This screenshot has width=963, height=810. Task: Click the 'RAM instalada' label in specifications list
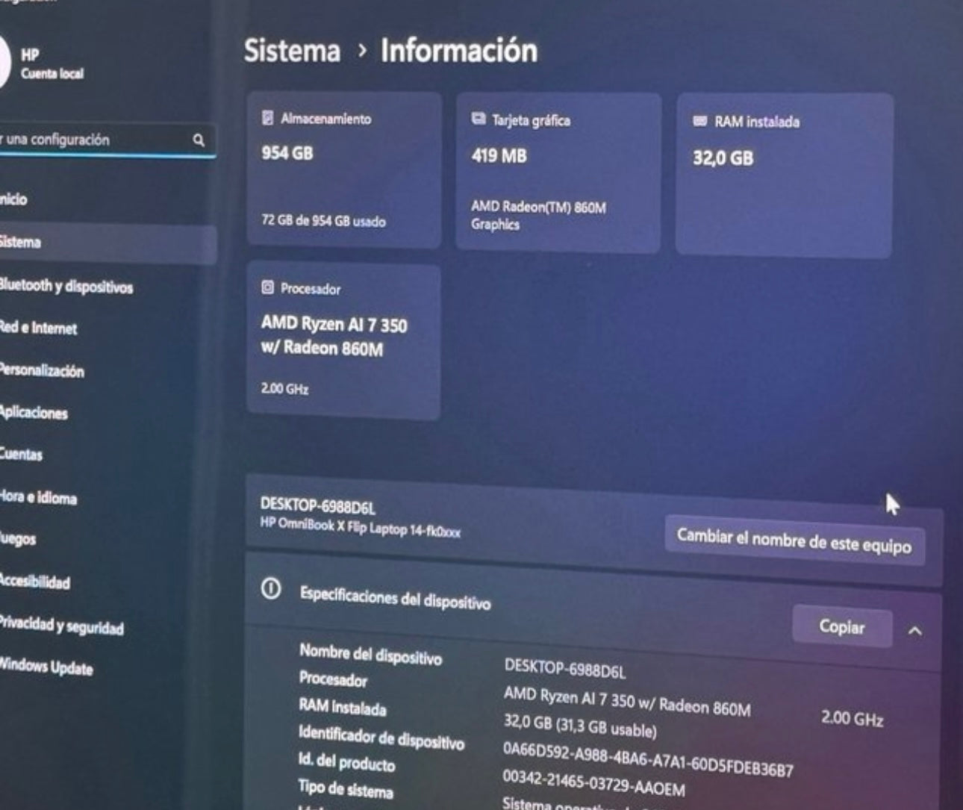tap(343, 706)
